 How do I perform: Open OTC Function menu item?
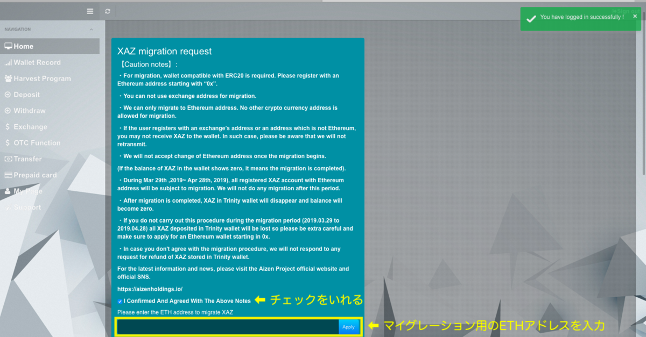[50, 143]
